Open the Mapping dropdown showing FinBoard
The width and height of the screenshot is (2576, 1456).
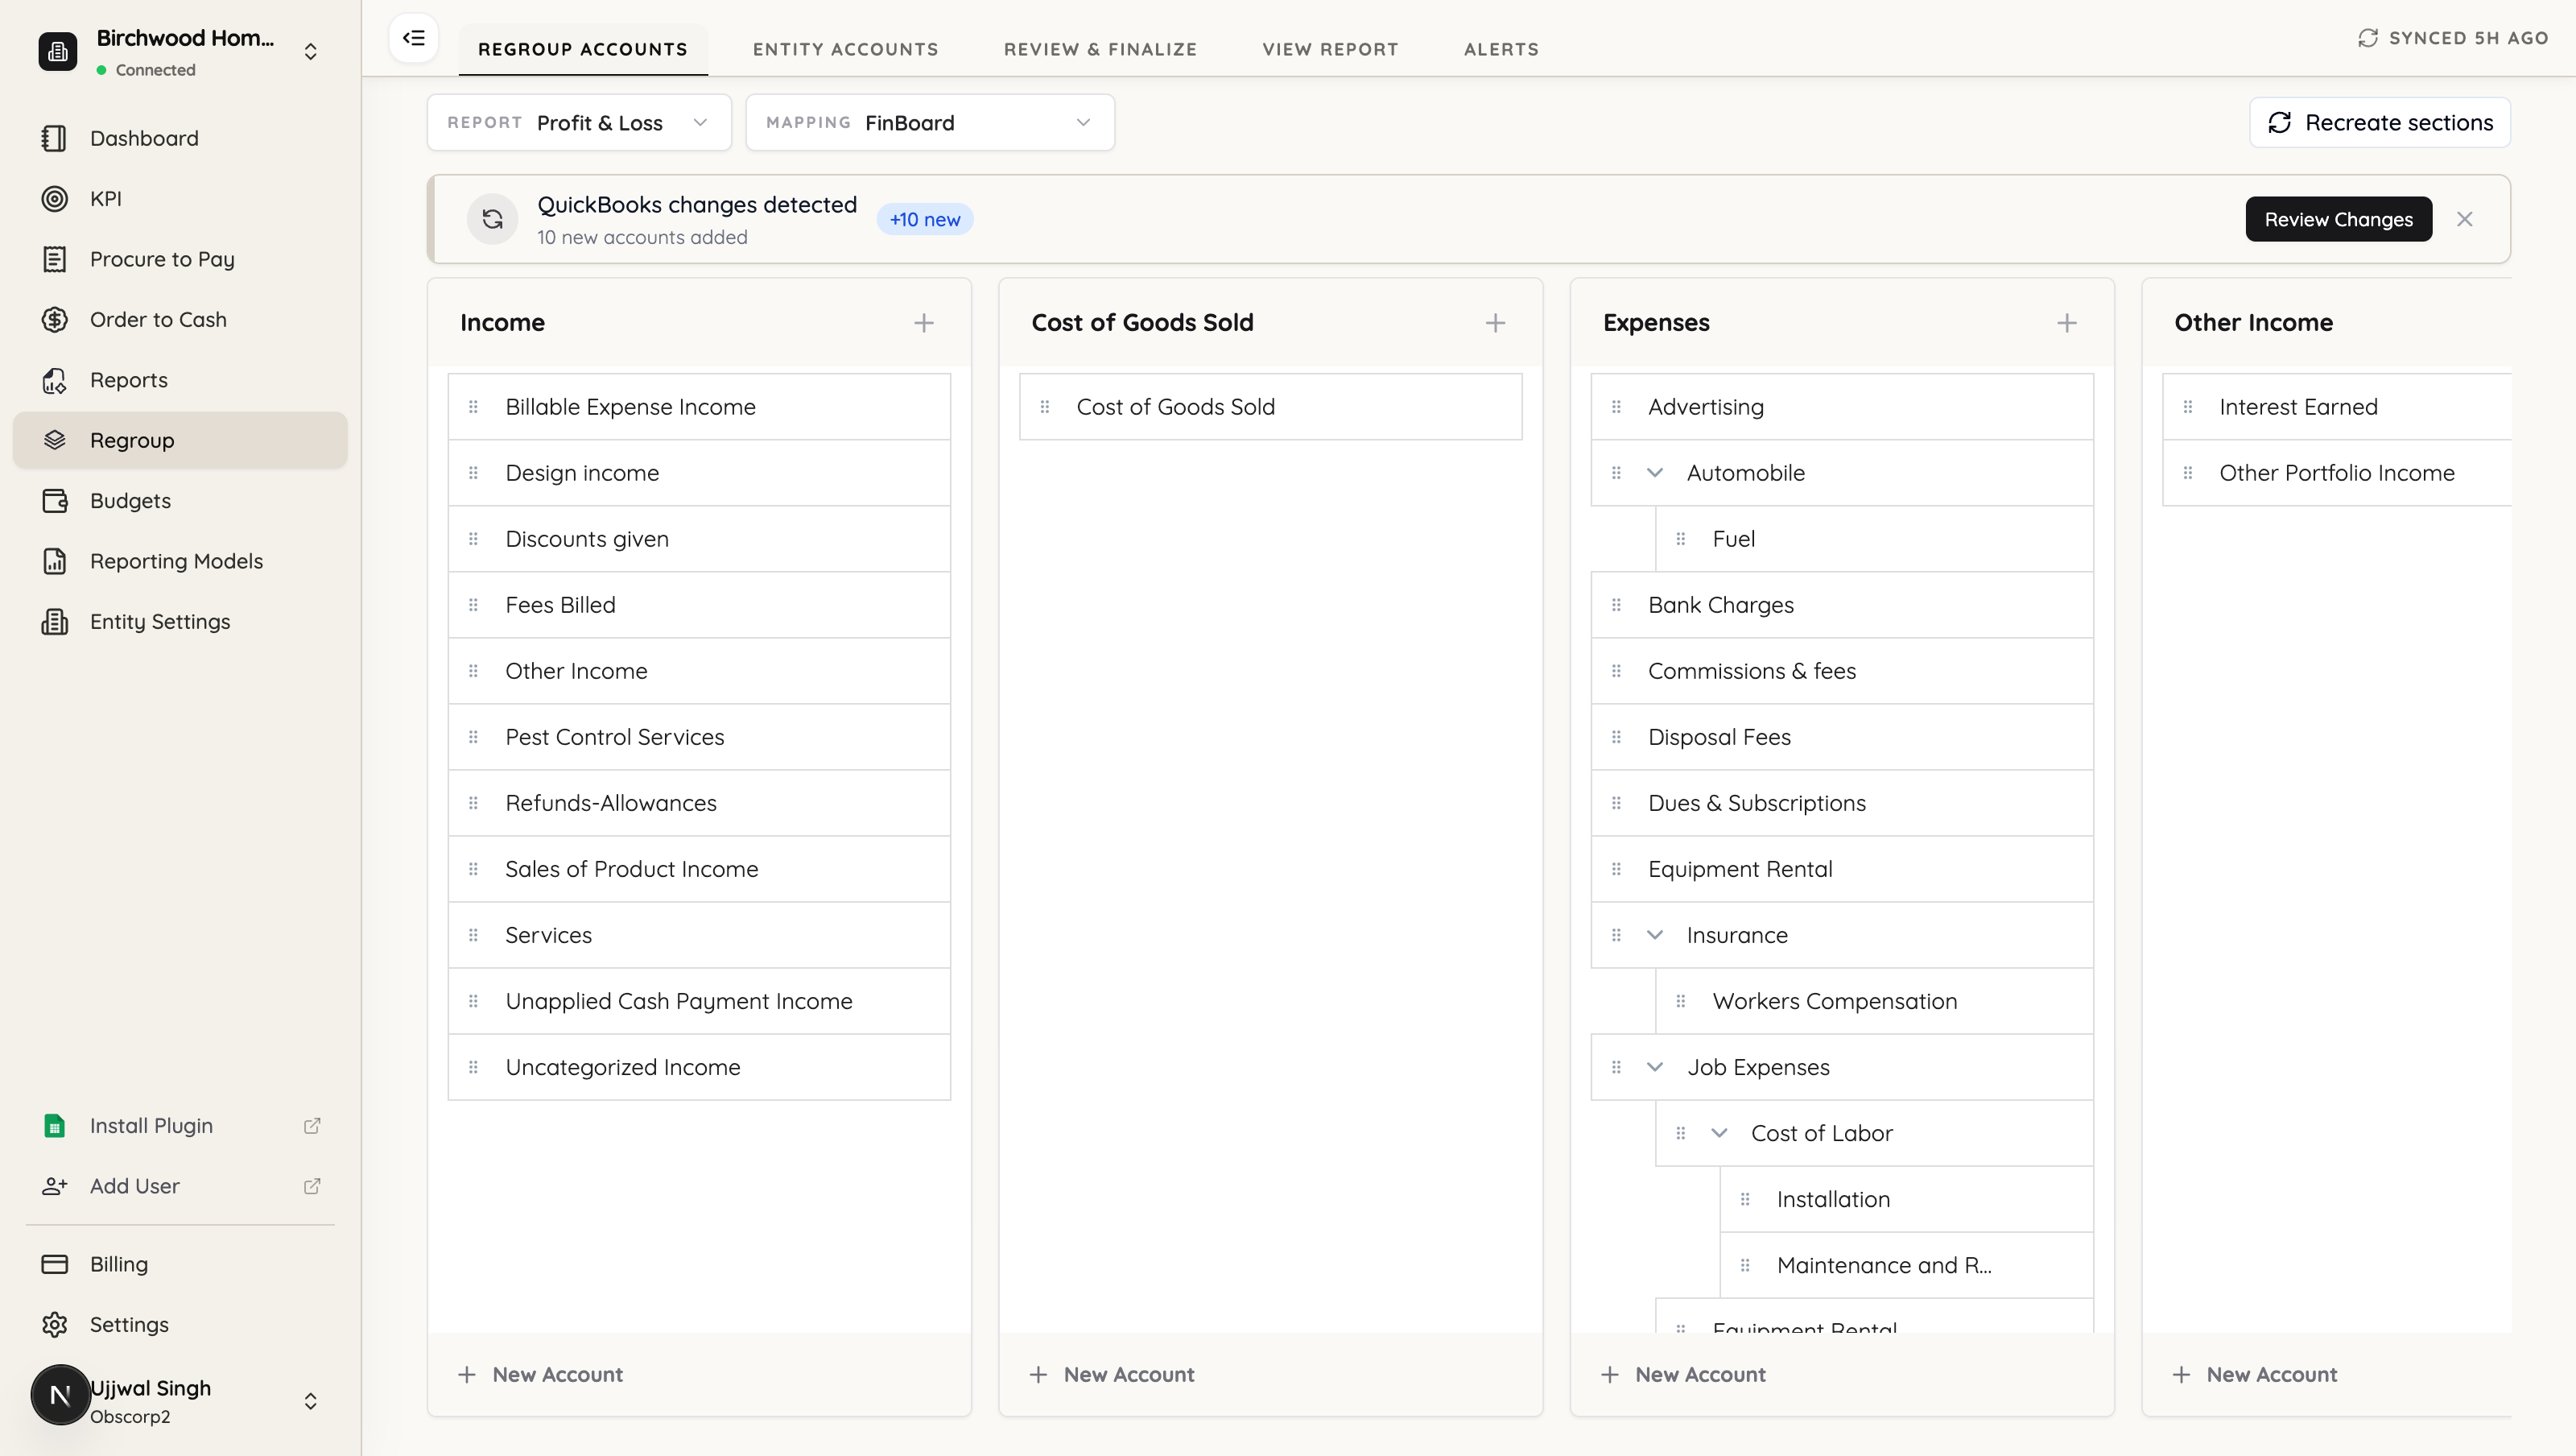click(930, 122)
